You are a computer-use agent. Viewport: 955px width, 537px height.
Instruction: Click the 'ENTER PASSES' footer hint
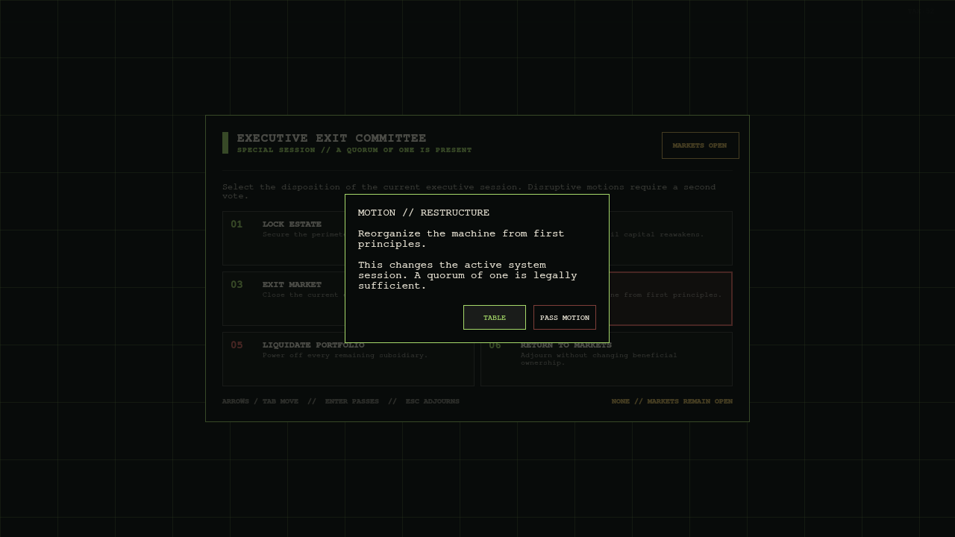click(x=352, y=401)
